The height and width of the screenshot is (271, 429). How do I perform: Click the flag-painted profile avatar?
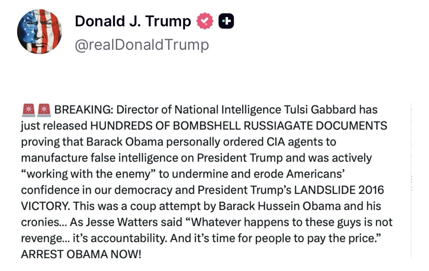pos(39,32)
